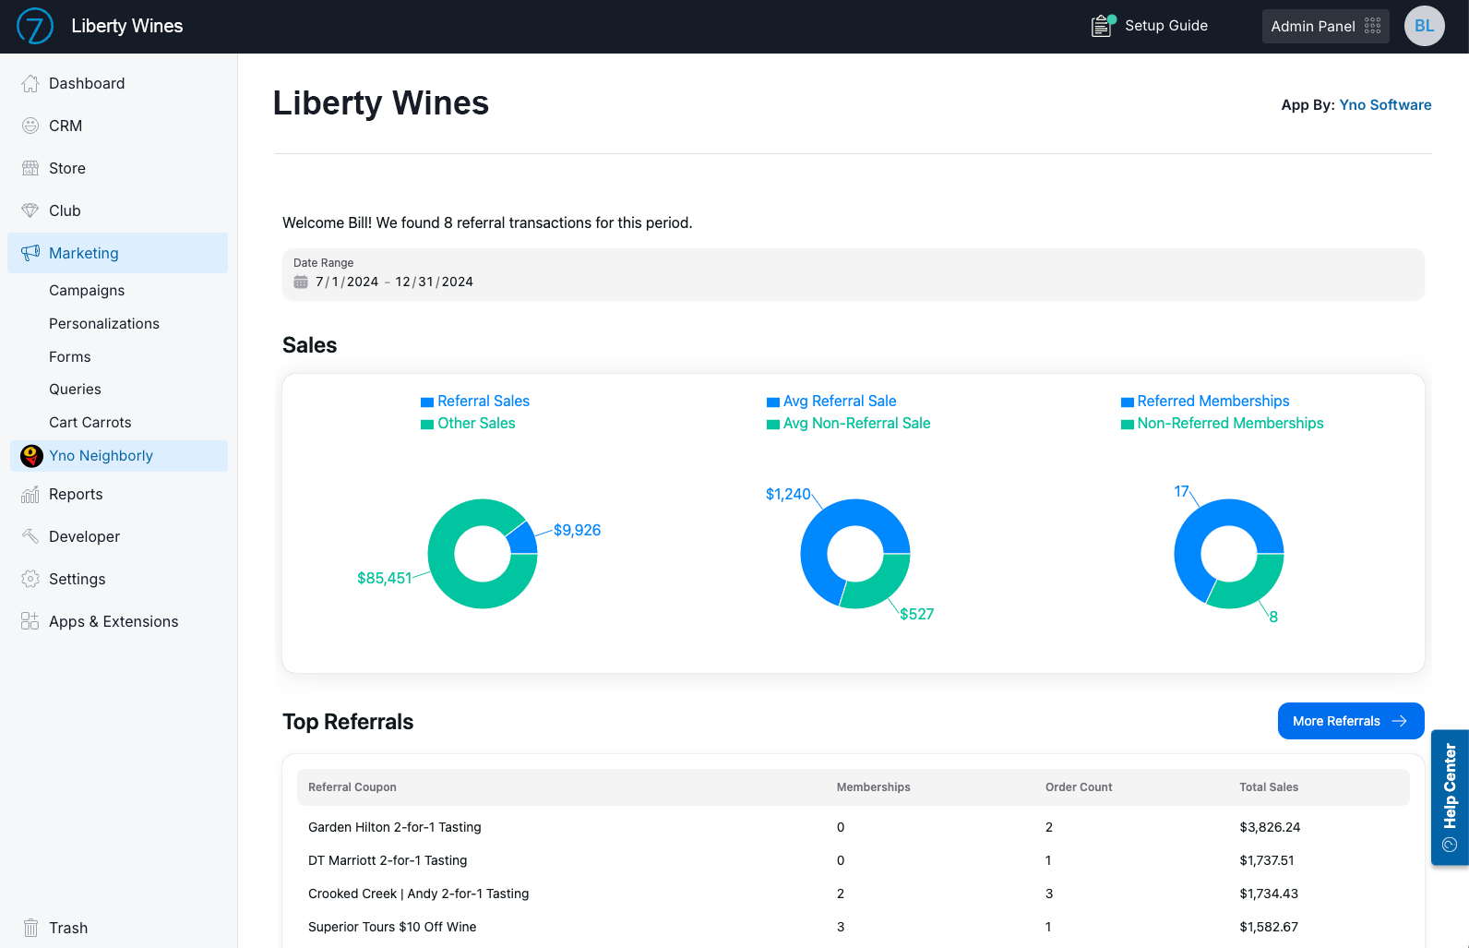Click the Settings gear icon
1469x948 pixels.
tap(30, 579)
